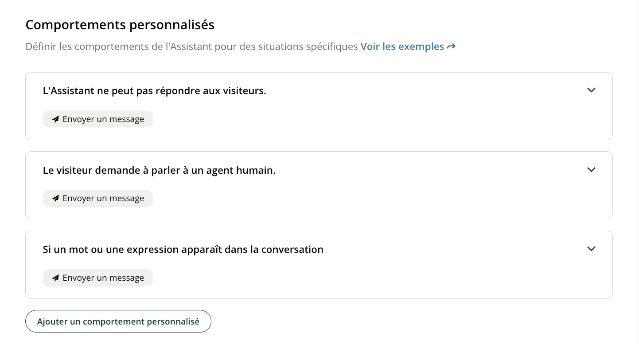Click the title "Si un mot ou une expression apparaît"
Image resolution: width=639 pixels, height=344 pixels.
coord(183,249)
